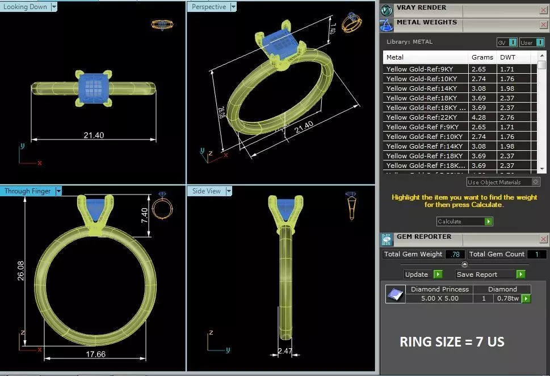The width and height of the screenshot is (550, 376).
Task: Click the Diamond material cell in gem report
Action: click(502, 289)
